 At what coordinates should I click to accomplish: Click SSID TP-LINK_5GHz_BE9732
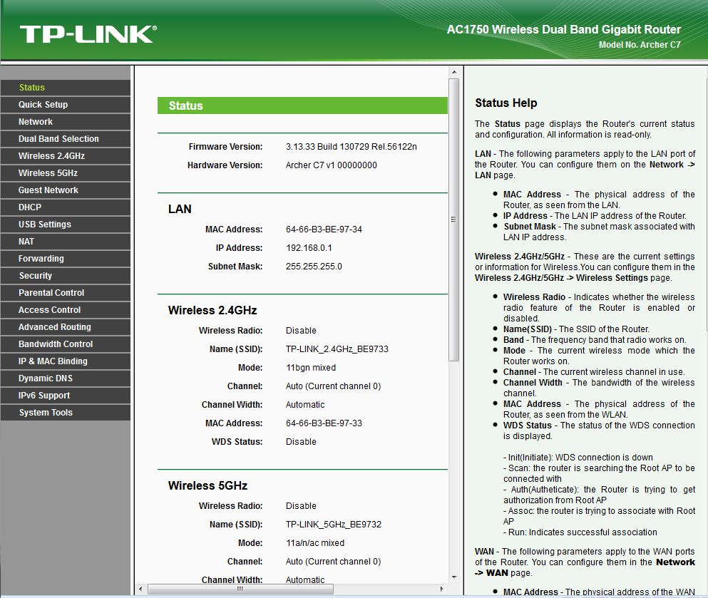click(x=334, y=525)
